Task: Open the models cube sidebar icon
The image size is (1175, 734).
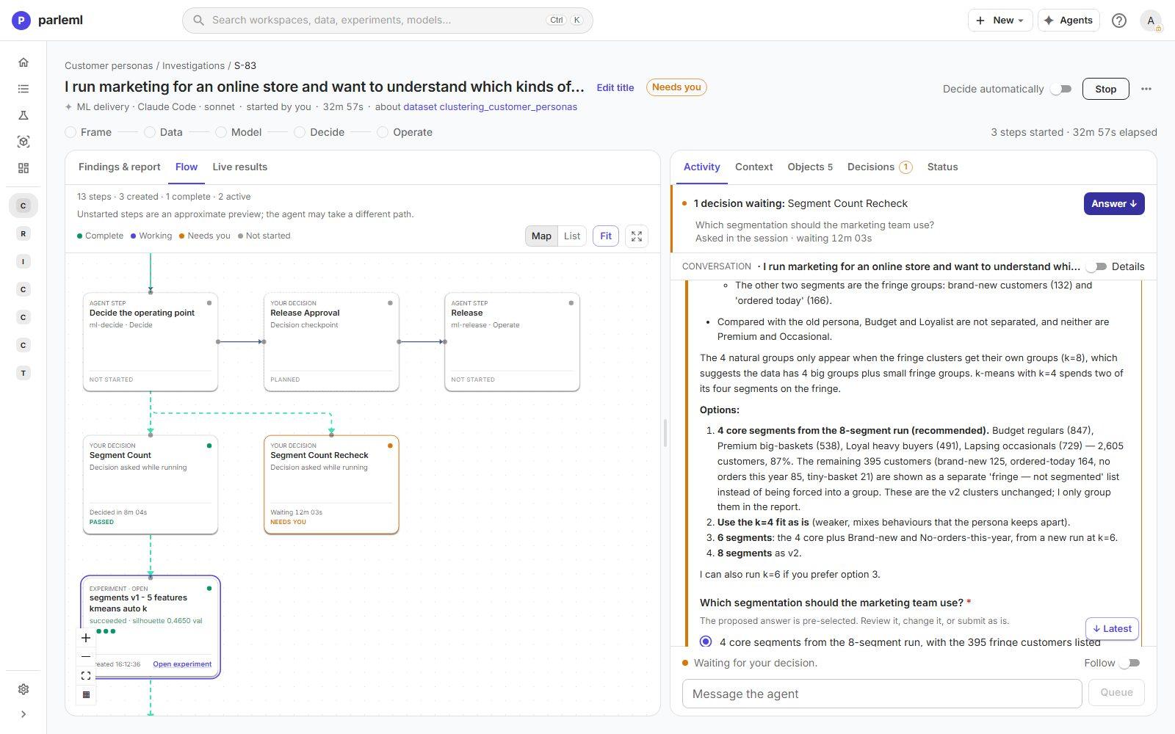Action: tap(23, 142)
